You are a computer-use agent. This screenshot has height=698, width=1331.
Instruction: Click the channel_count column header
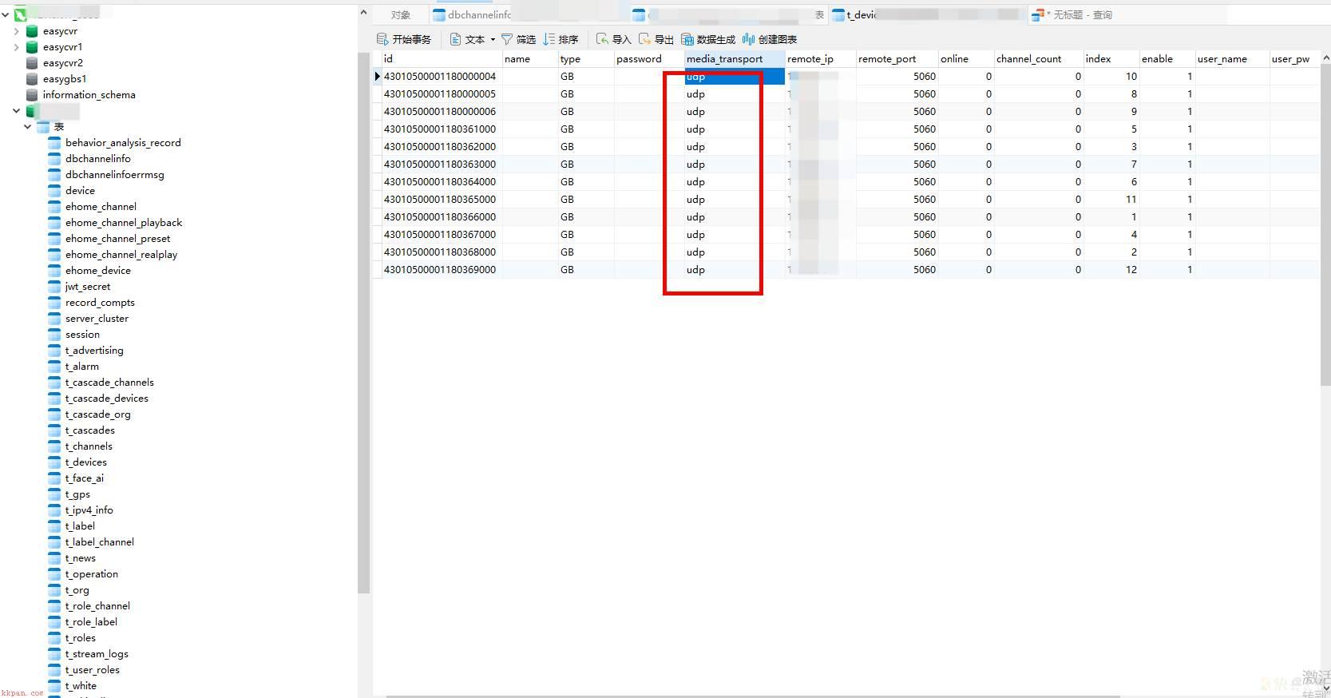[1039, 59]
